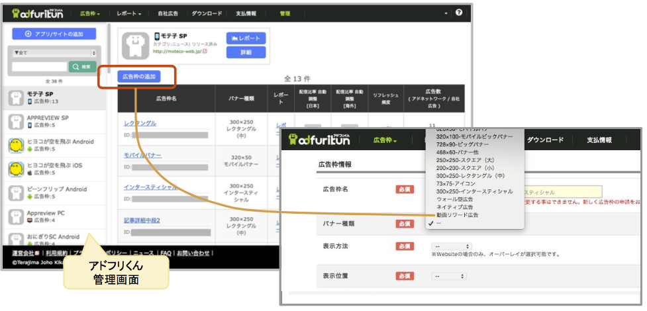Click the 広告枠の追加 button
647x311 pixels.
click(x=138, y=77)
